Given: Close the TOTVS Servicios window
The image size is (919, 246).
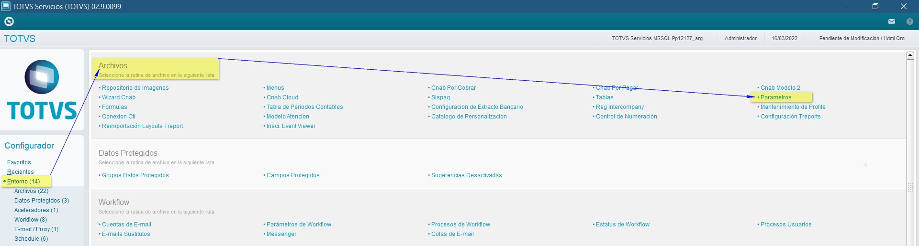Looking at the screenshot, I should (904, 6).
